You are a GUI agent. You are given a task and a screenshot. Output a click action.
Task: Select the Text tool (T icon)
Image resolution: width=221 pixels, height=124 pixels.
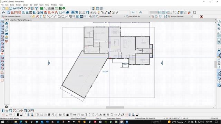[x=41, y=17]
